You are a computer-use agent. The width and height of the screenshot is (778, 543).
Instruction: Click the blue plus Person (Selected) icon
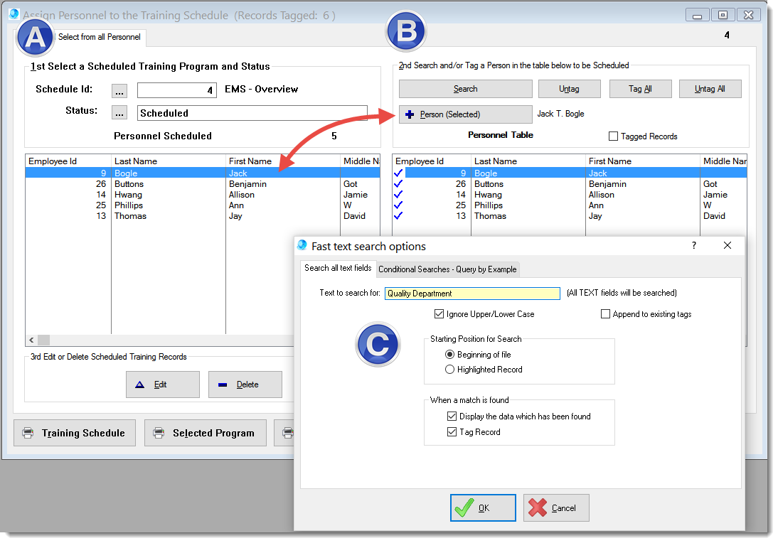click(x=410, y=114)
